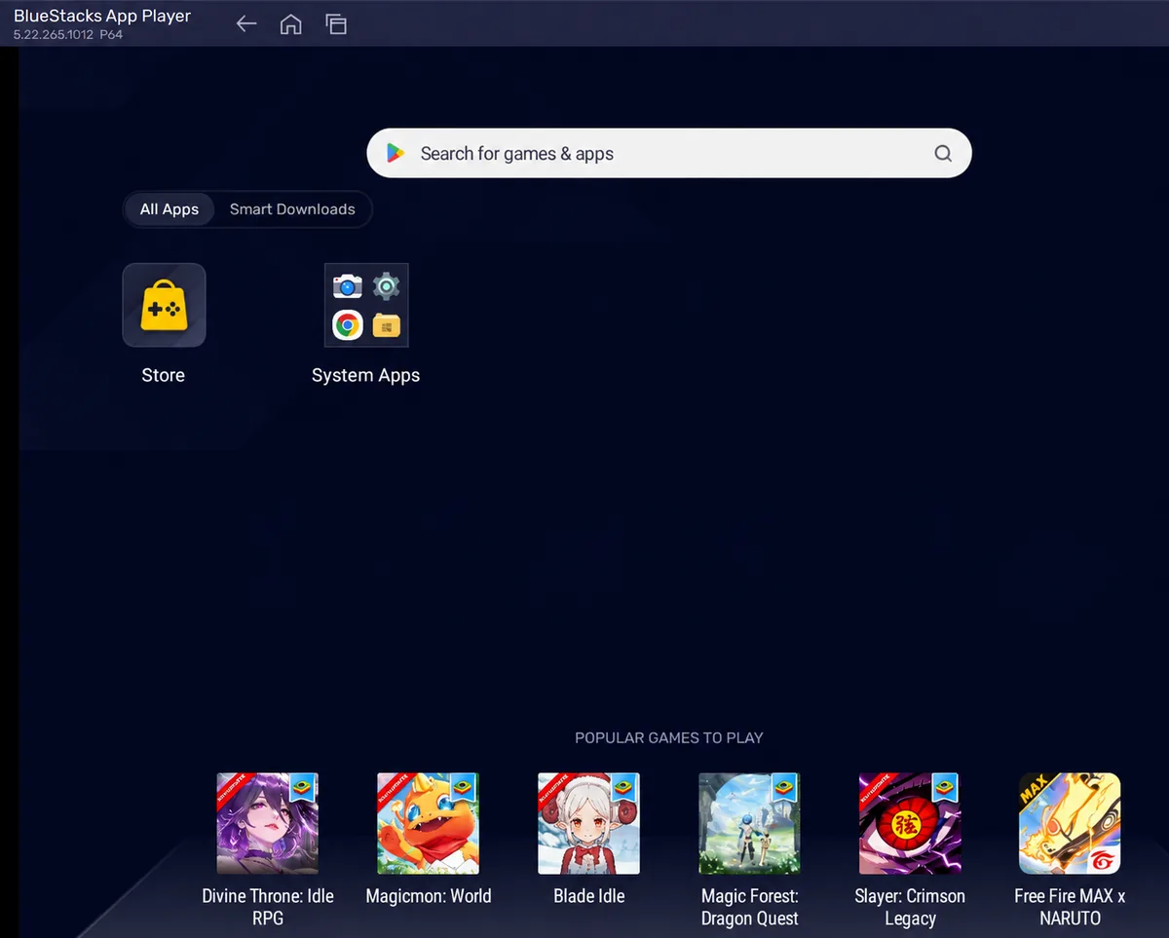
Task: Click the Google Play logo in search bar
Action: (x=395, y=153)
